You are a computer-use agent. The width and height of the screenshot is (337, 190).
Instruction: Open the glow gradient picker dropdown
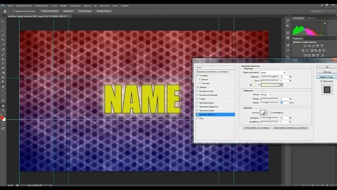pyautogui.click(x=281, y=85)
